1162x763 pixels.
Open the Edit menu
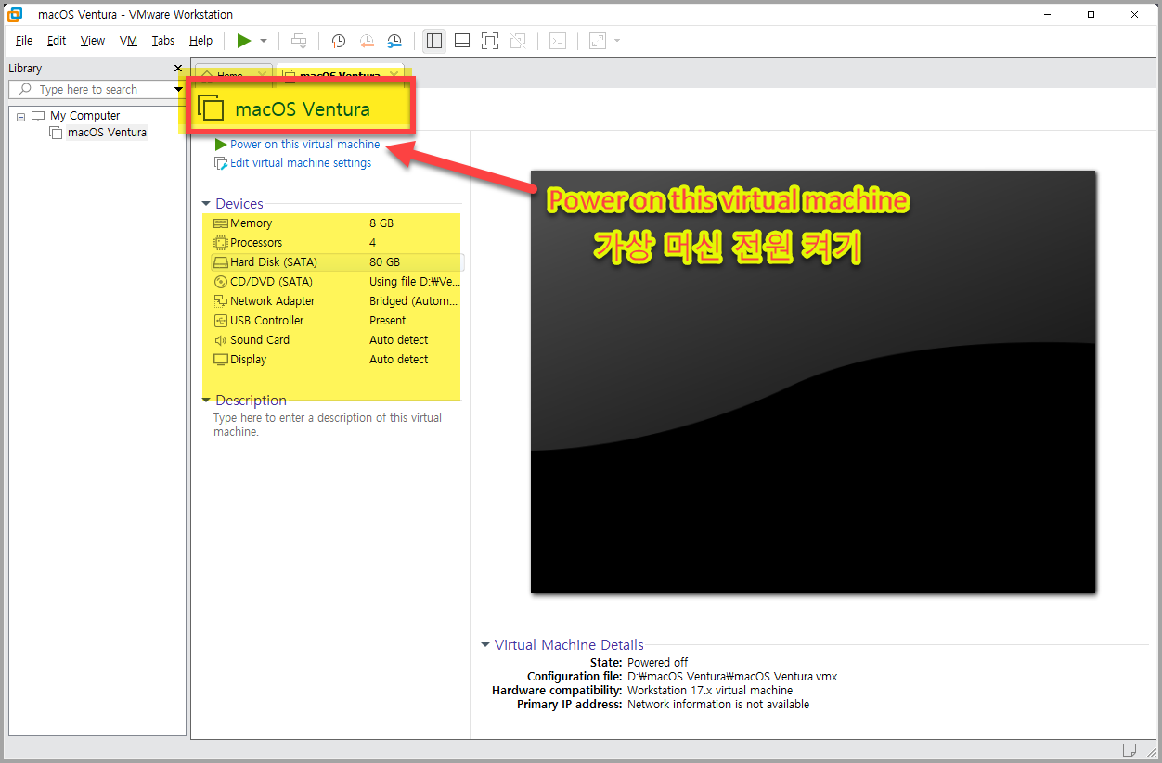tap(57, 41)
